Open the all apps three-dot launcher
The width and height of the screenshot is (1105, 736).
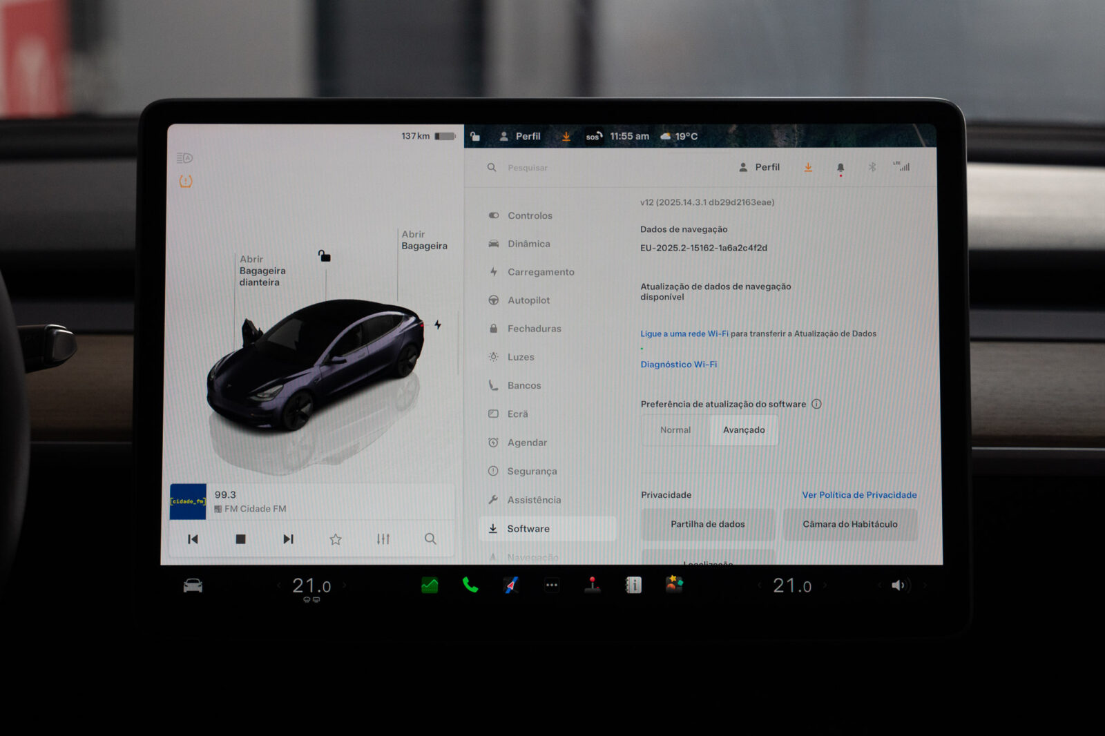pyautogui.click(x=552, y=585)
